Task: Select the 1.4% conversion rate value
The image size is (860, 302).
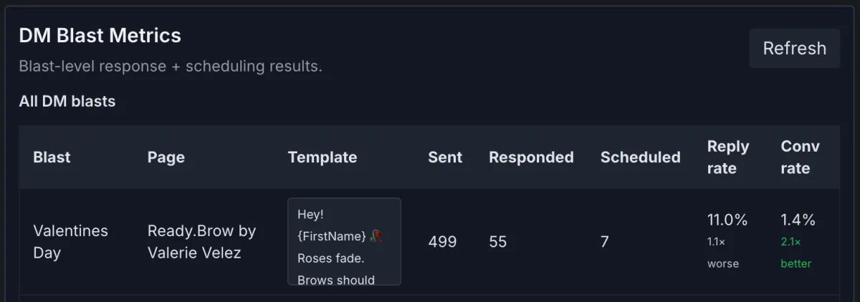Action: click(x=798, y=220)
